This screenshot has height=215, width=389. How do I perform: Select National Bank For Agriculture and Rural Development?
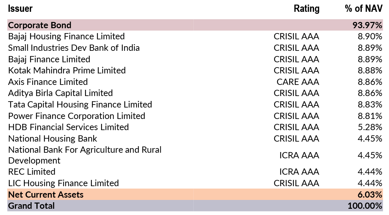85,155
